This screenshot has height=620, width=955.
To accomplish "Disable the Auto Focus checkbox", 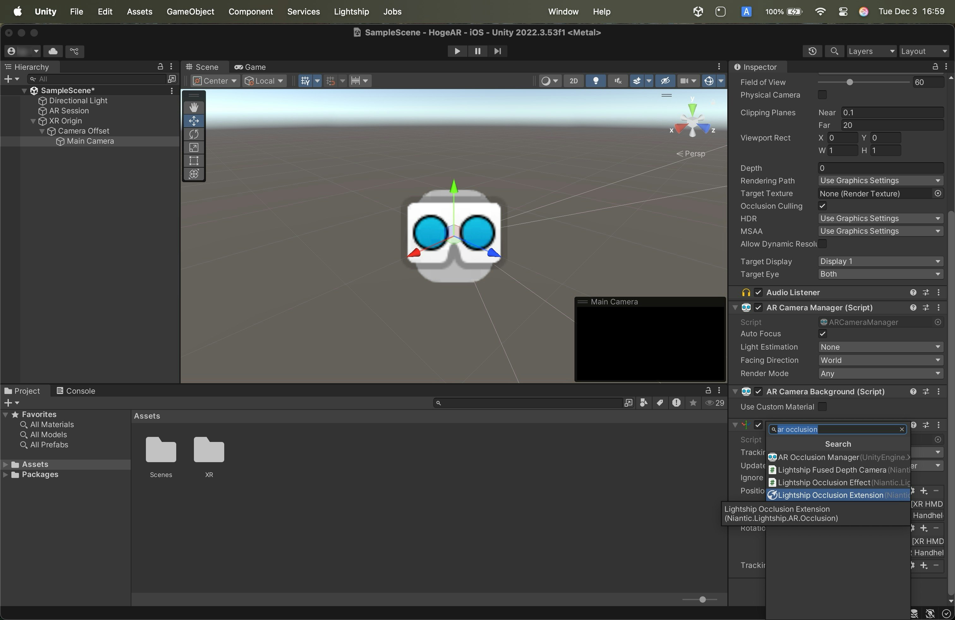I will pyautogui.click(x=822, y=334).
